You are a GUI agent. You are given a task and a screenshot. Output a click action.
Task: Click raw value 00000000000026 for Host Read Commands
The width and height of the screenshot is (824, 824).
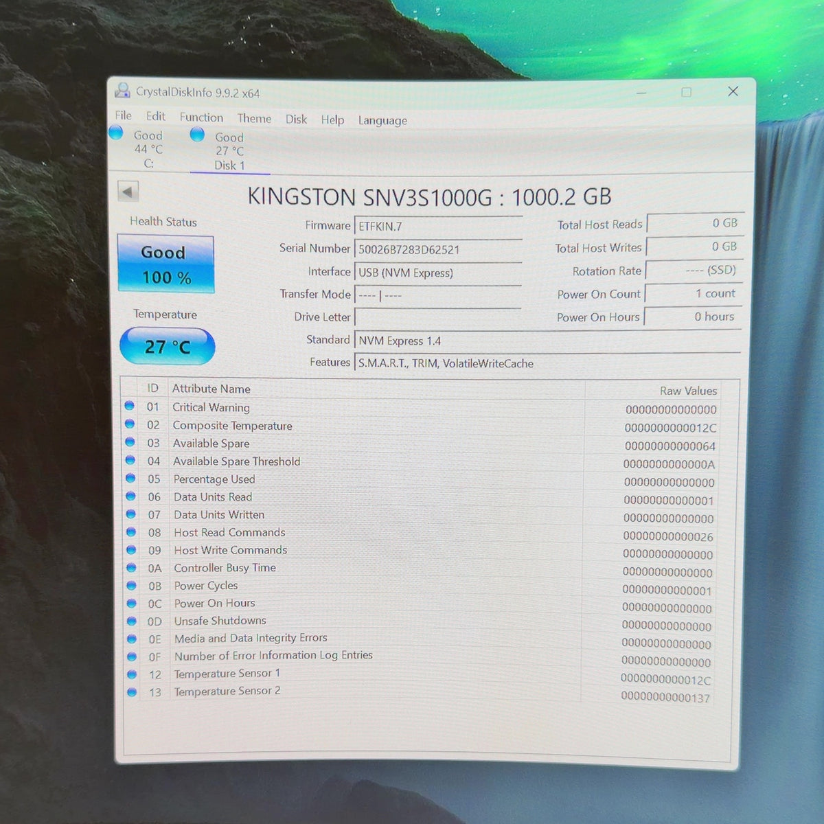[x=669, y=536]
